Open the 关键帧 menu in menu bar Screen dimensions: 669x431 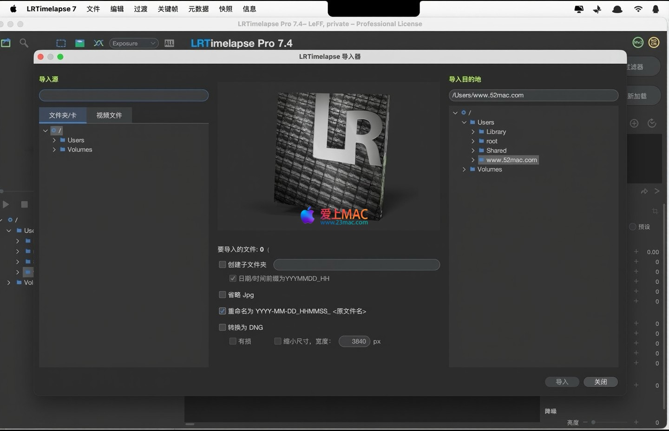click(168, 9)
